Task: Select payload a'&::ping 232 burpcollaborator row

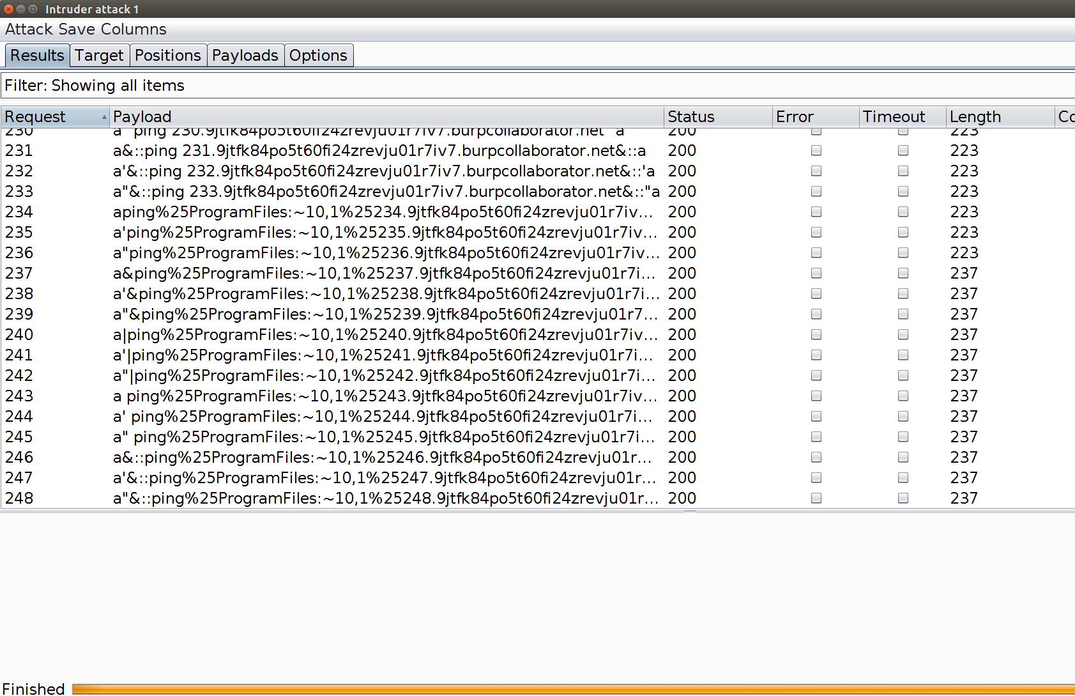Action: (384, 171)
